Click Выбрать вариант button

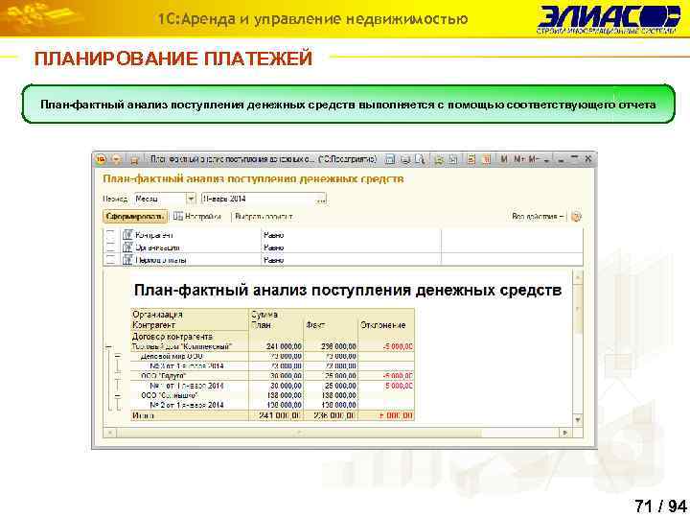(x=264, y=217)
